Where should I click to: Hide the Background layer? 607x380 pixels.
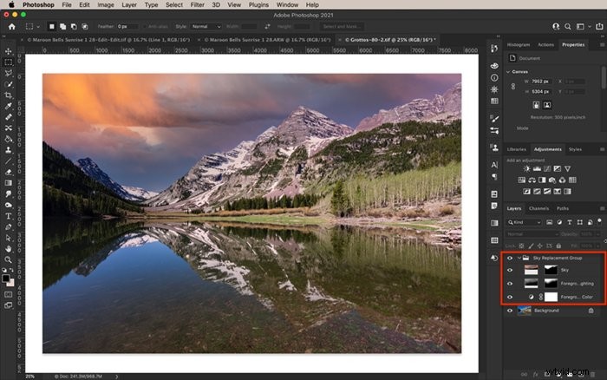click(510, 311)
